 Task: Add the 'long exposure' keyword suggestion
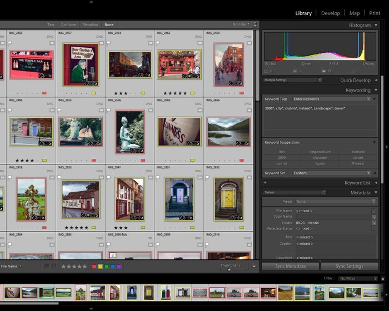pos(320,152)
